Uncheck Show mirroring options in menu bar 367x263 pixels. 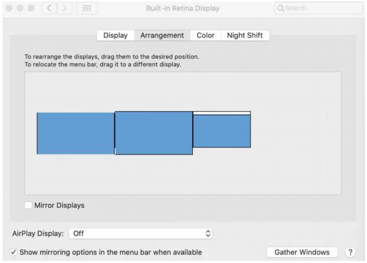[13, 252]
